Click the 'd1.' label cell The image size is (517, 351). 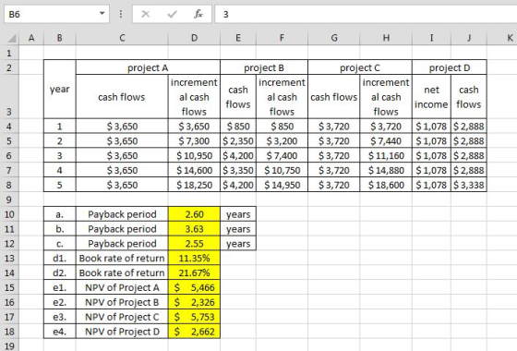tap(60, 258)
